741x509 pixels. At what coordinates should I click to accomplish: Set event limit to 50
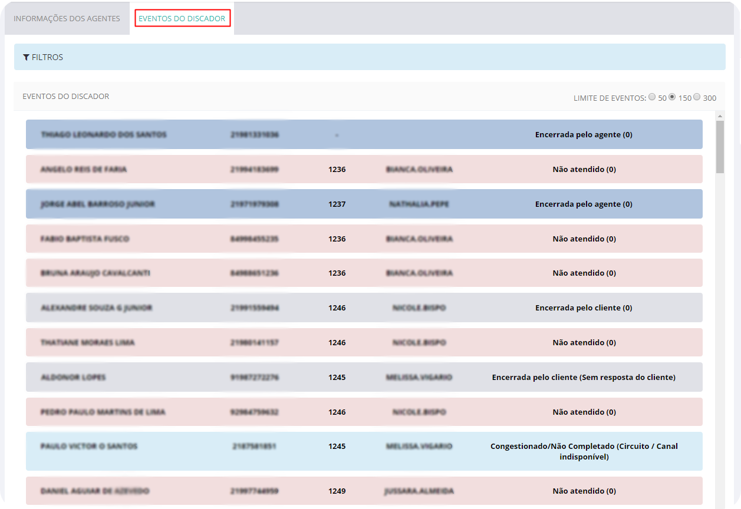[652, 97]
